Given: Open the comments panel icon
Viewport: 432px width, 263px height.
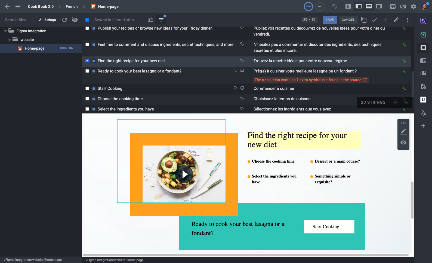Looking at the screenshot, I should coord(423,48).
